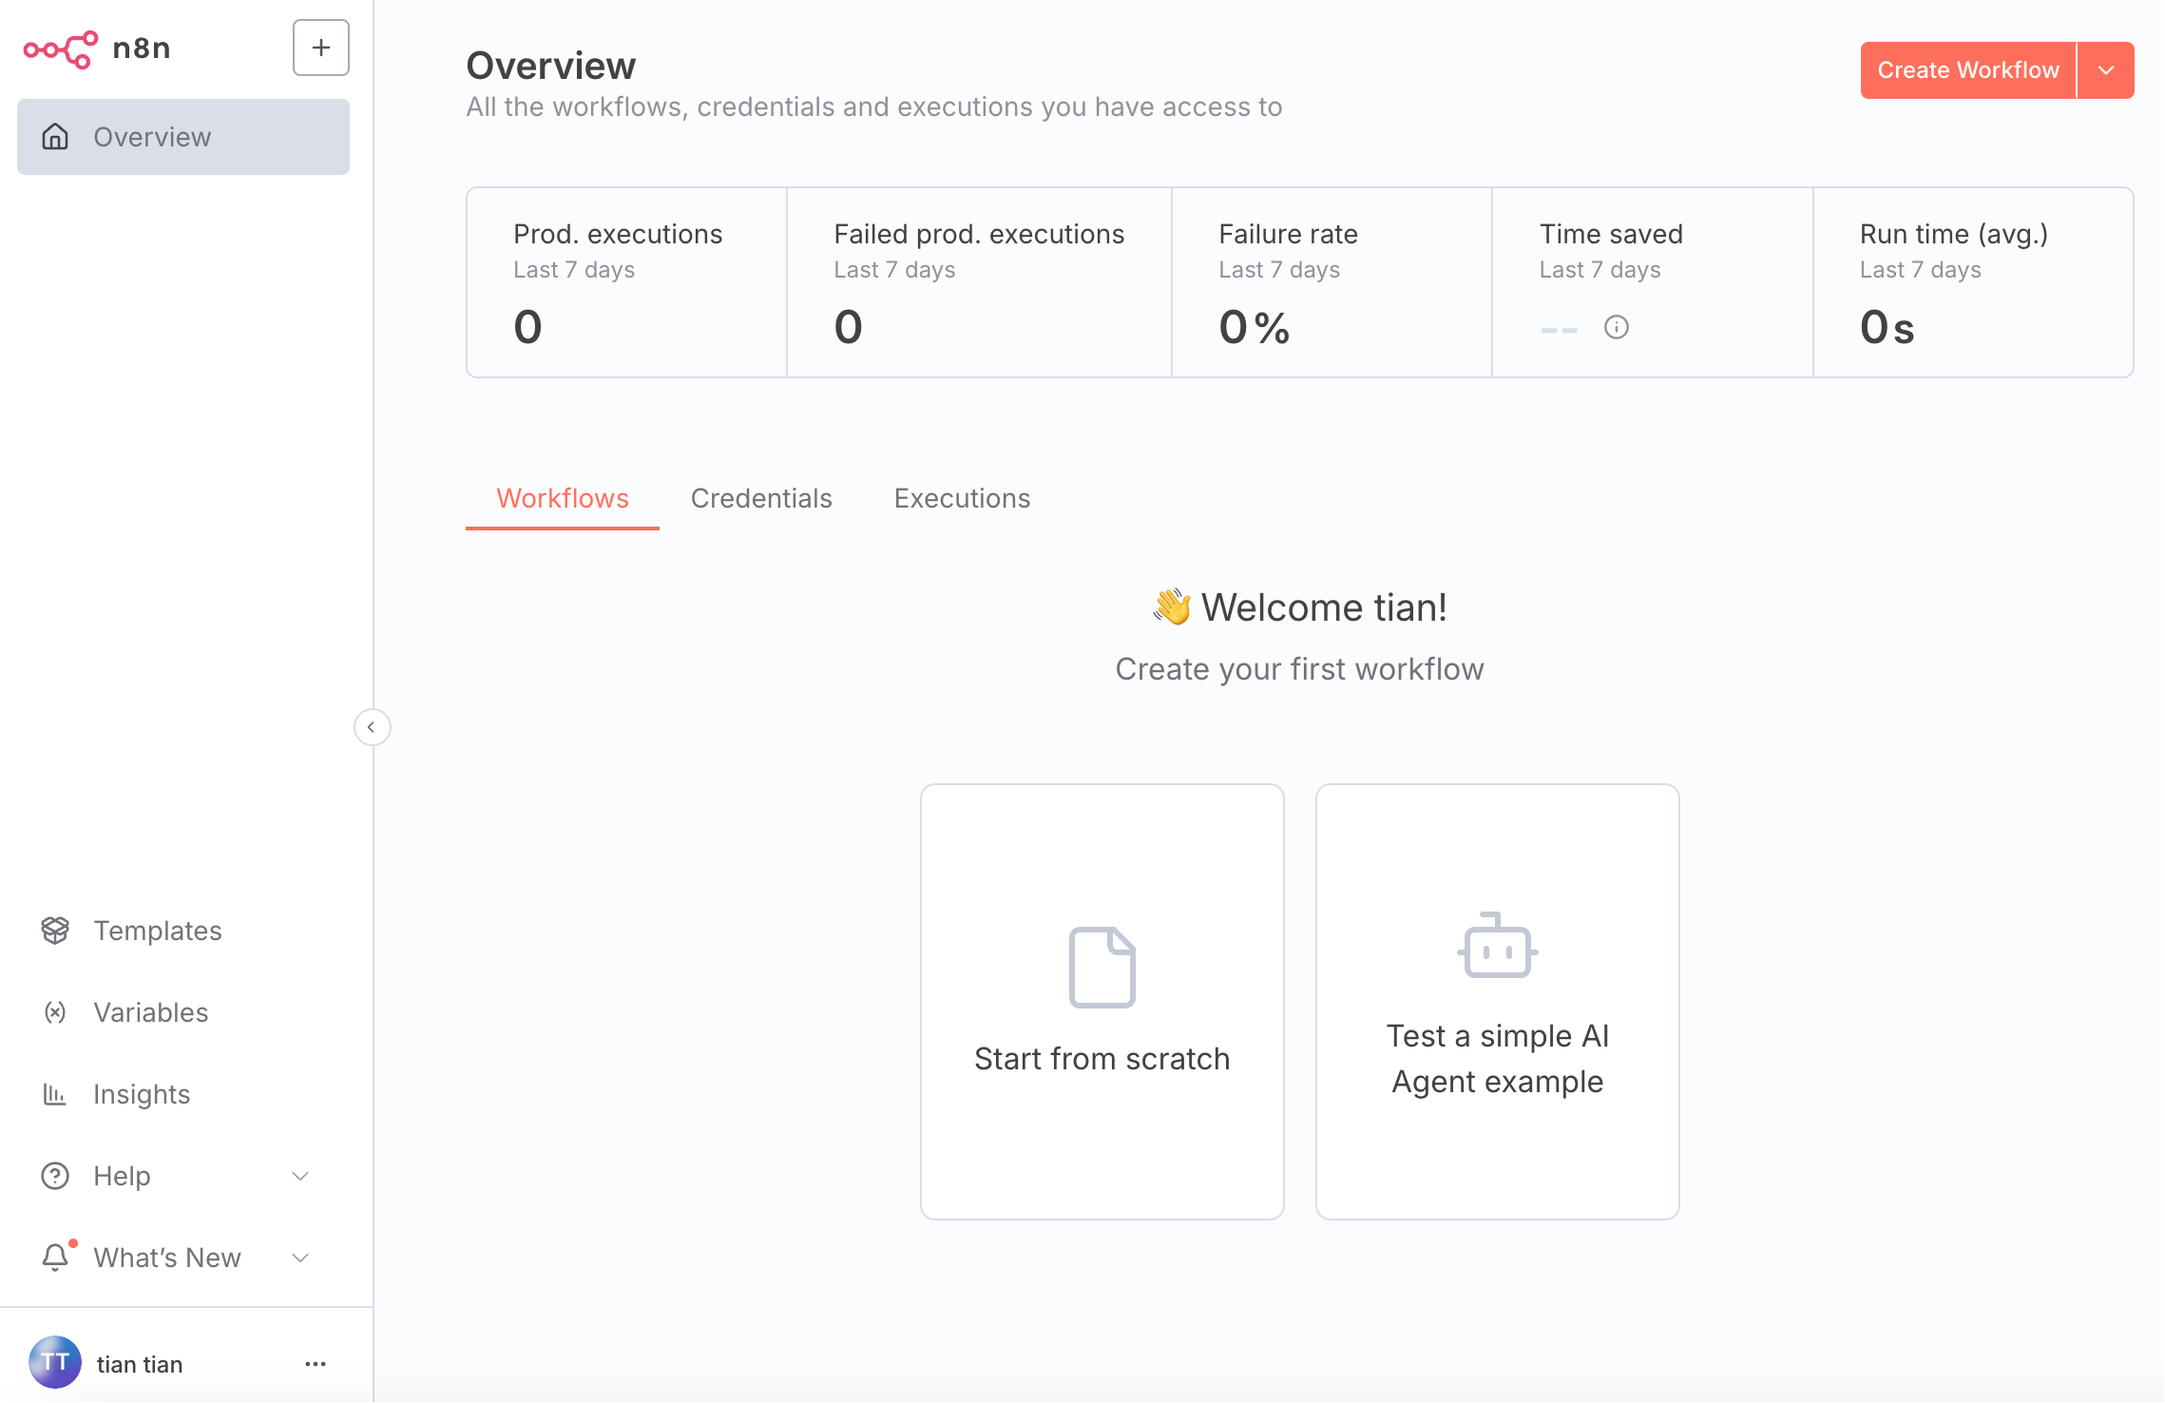The image size is (2165, 1403).
Task: Expand the What's New chevron
Action: 300,1258
